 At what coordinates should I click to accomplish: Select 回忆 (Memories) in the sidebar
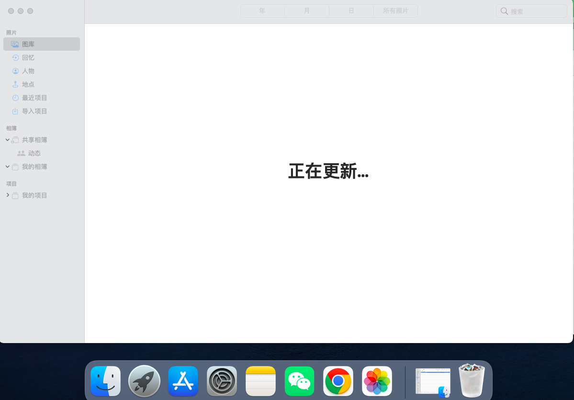[29, 57]
